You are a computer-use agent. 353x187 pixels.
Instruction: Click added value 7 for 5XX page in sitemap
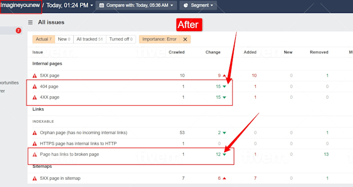[255, 178]
